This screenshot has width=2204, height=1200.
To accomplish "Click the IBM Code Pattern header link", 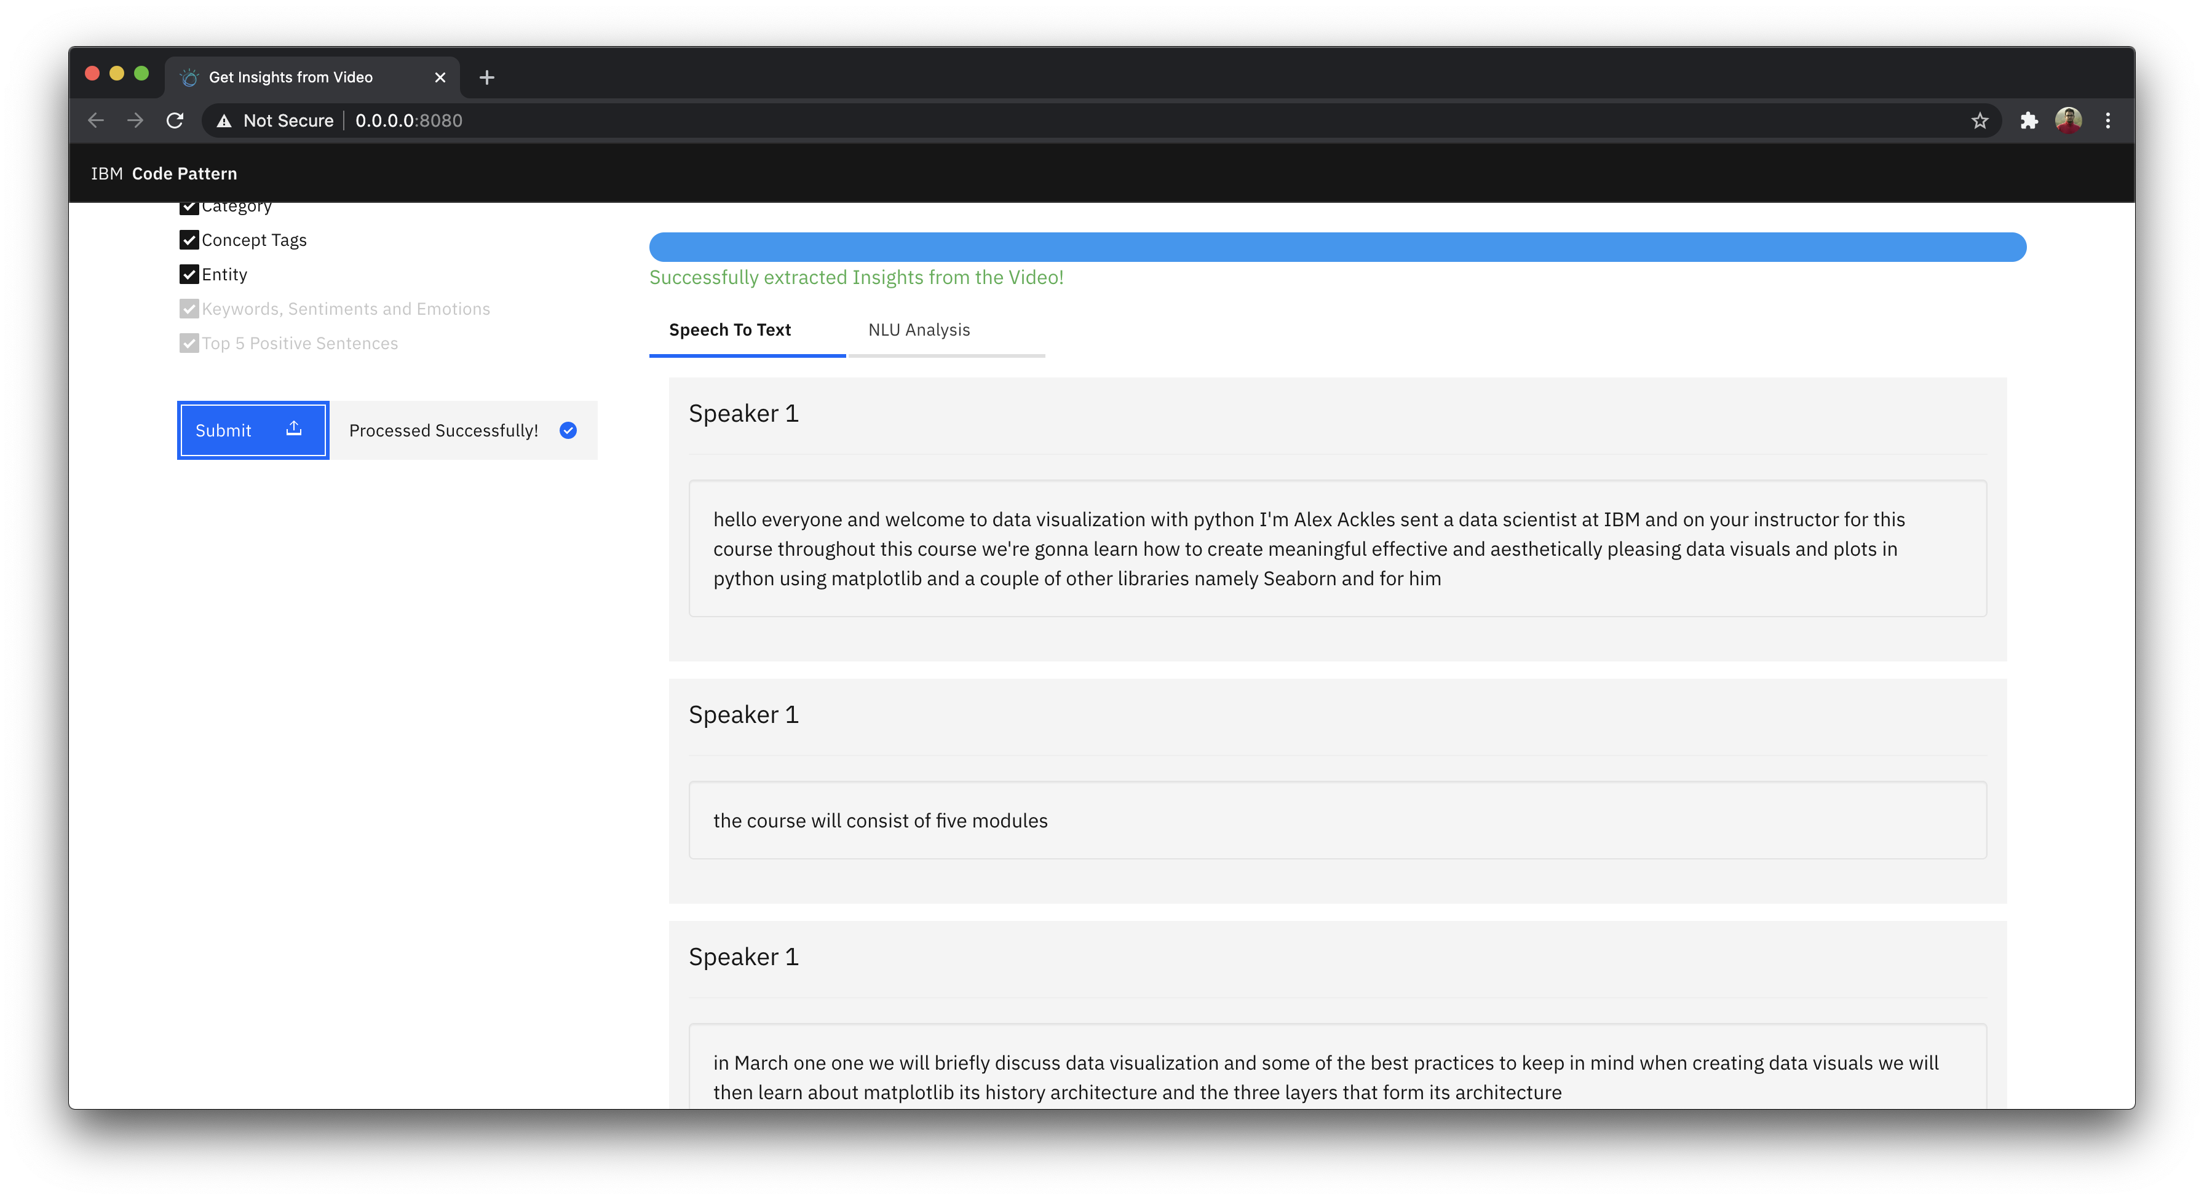I will tap(164, 173).
